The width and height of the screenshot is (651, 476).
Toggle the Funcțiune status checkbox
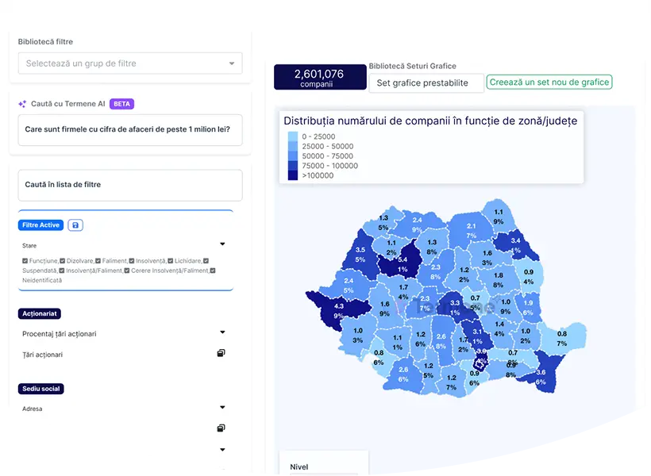(x=25, y=261)
